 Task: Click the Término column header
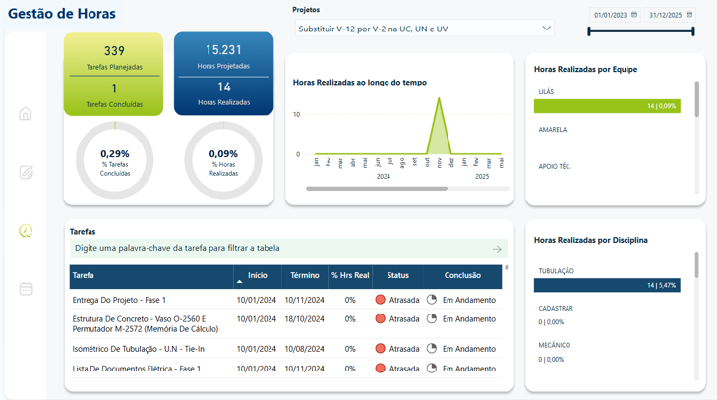coord(305,275)
